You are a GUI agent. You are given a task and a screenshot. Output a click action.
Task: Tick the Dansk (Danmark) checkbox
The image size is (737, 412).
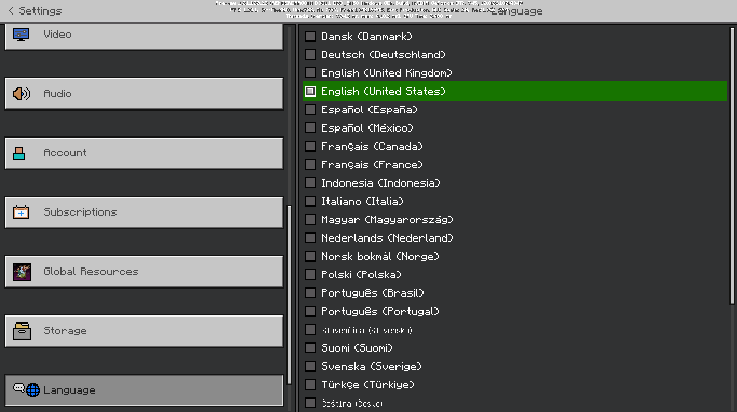[x=310, y=36]
